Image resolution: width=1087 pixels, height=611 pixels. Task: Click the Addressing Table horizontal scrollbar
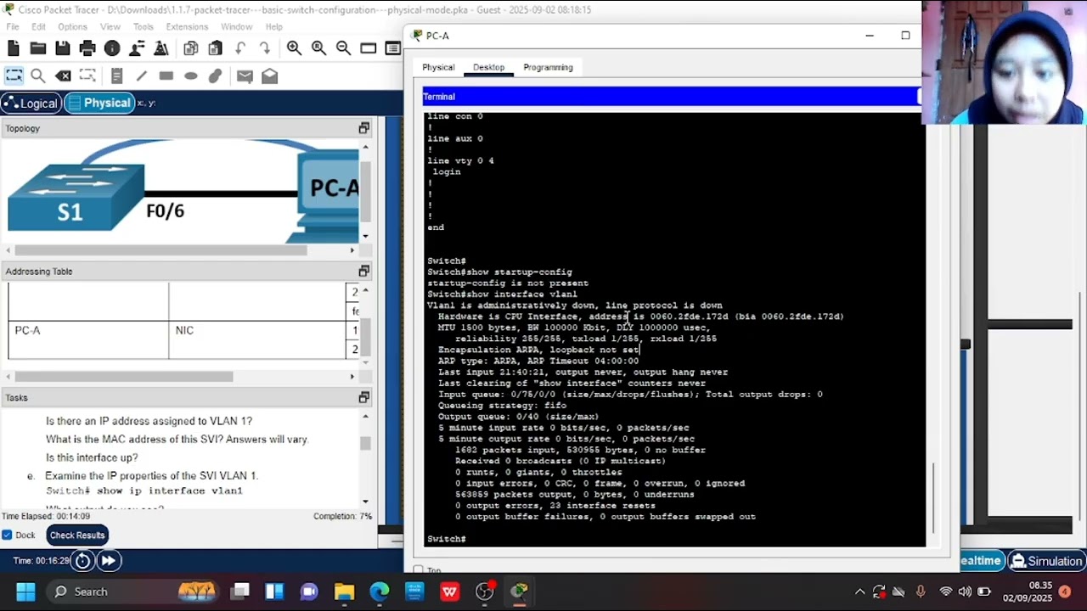(124, 376)
